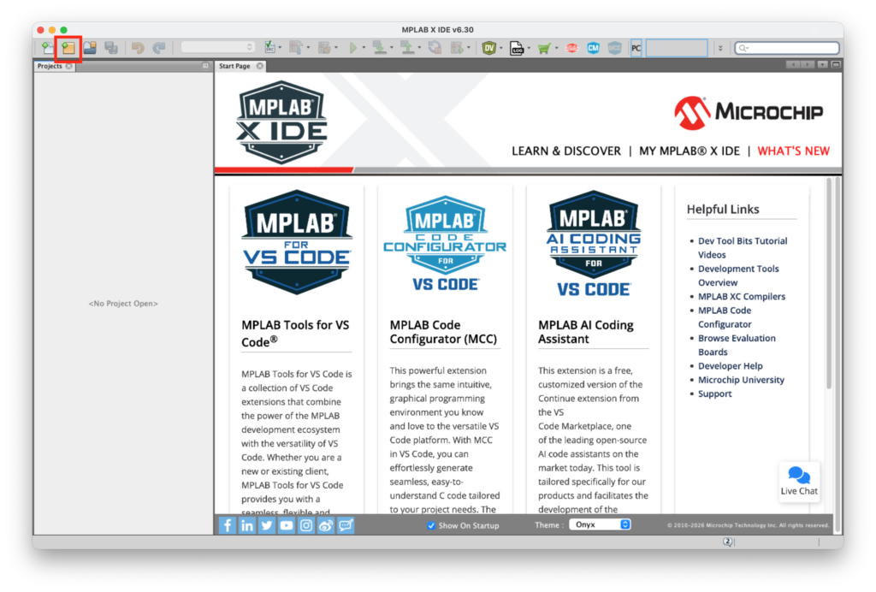876x592 pixels.
Task: Open the MPLAB XC Compilers link
Action: pos(742,297)
